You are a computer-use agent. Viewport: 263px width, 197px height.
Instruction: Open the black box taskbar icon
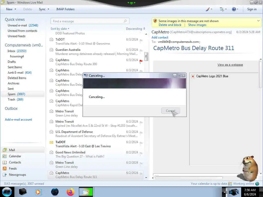(x=23, y=192)
